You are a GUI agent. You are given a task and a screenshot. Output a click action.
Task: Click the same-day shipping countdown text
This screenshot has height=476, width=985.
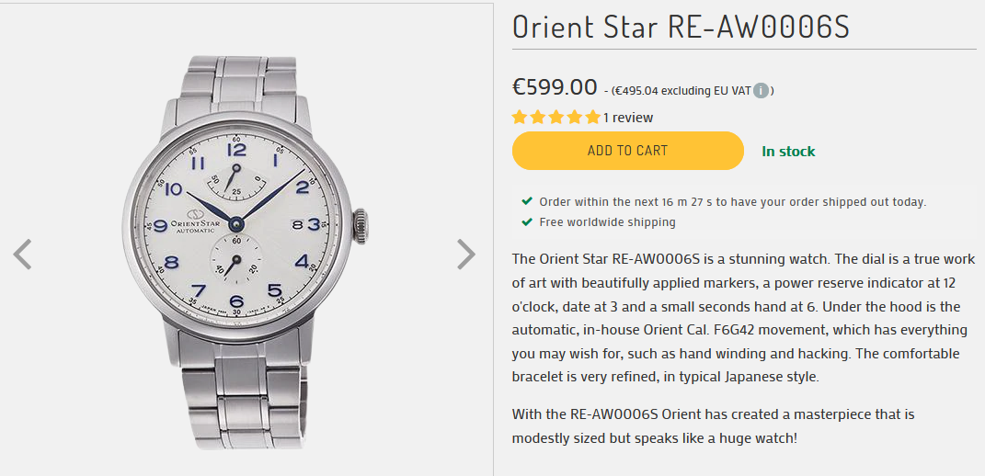[732, 202]
